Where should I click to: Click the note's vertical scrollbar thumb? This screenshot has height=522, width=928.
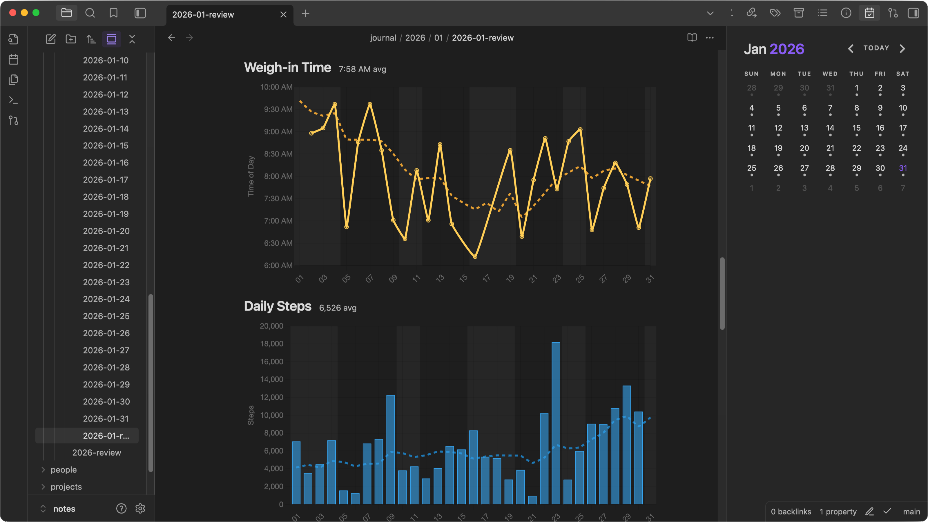point(722,293)
